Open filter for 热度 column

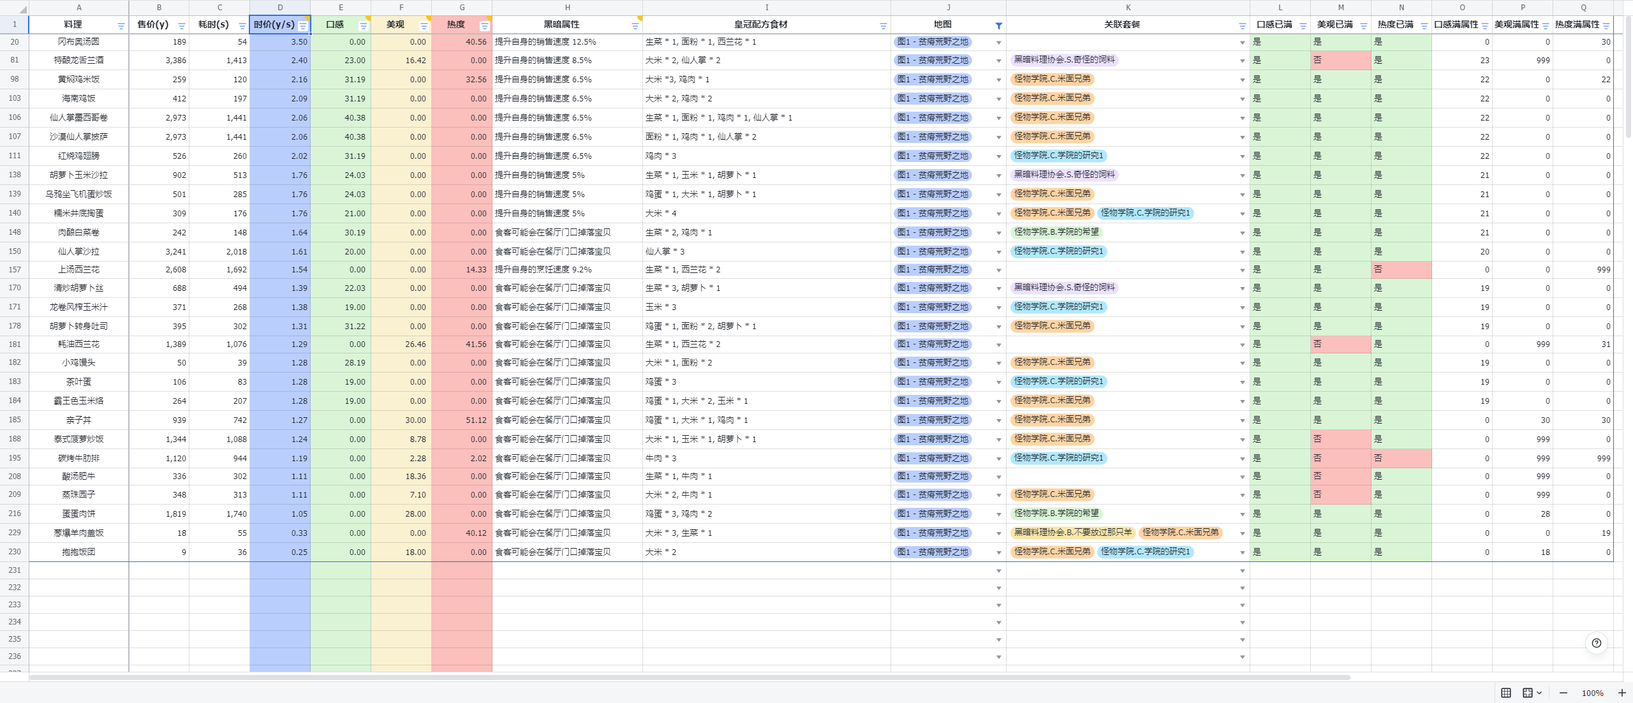[x=484, y=26]
